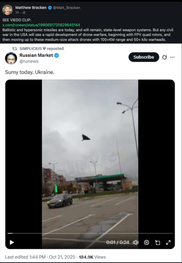Open the x.com/runews status link

[x=41, y=25]
